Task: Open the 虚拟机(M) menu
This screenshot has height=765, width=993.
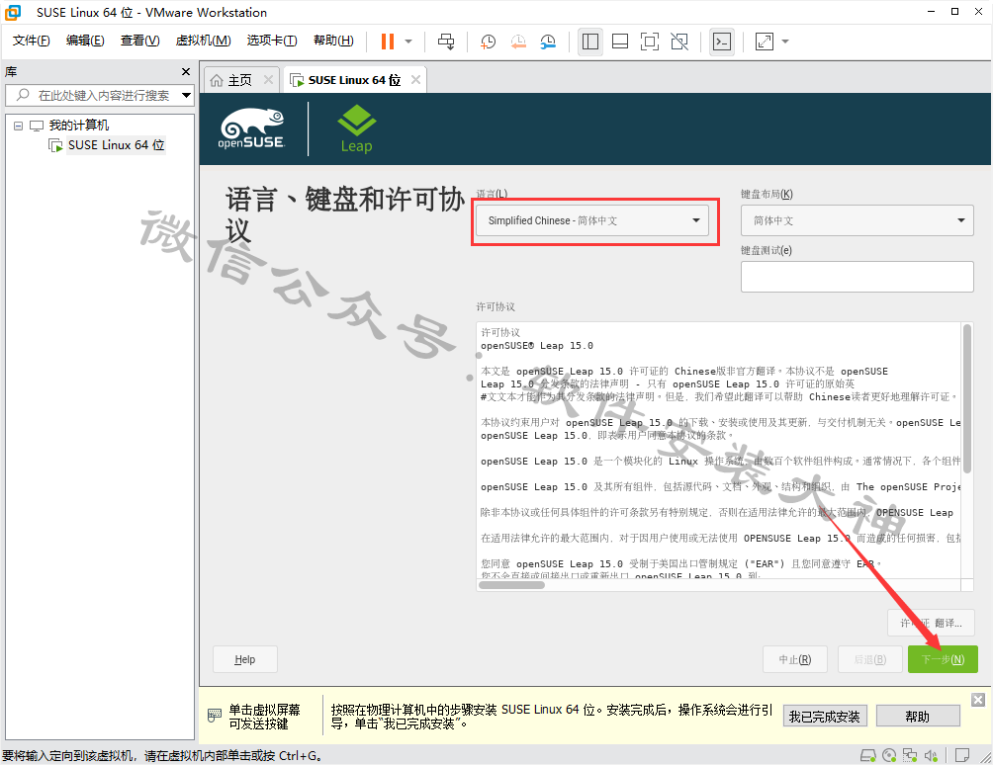Action: pos(204,41)
